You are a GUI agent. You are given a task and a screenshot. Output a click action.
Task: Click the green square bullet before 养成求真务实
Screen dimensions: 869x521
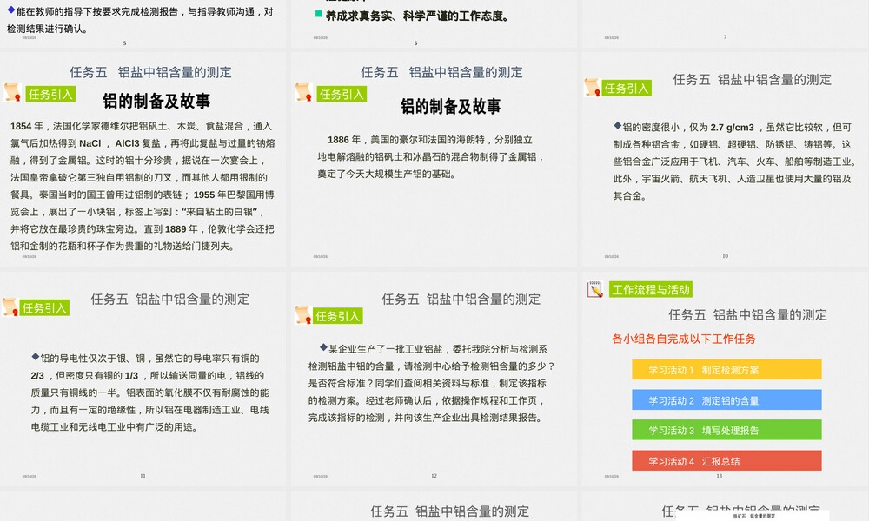click(x=319, y=15)
